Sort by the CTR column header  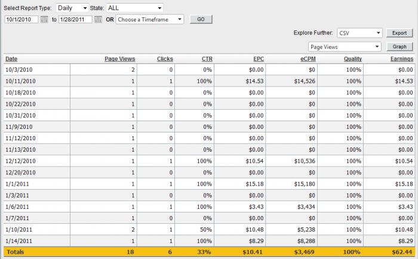click(207, 59)
